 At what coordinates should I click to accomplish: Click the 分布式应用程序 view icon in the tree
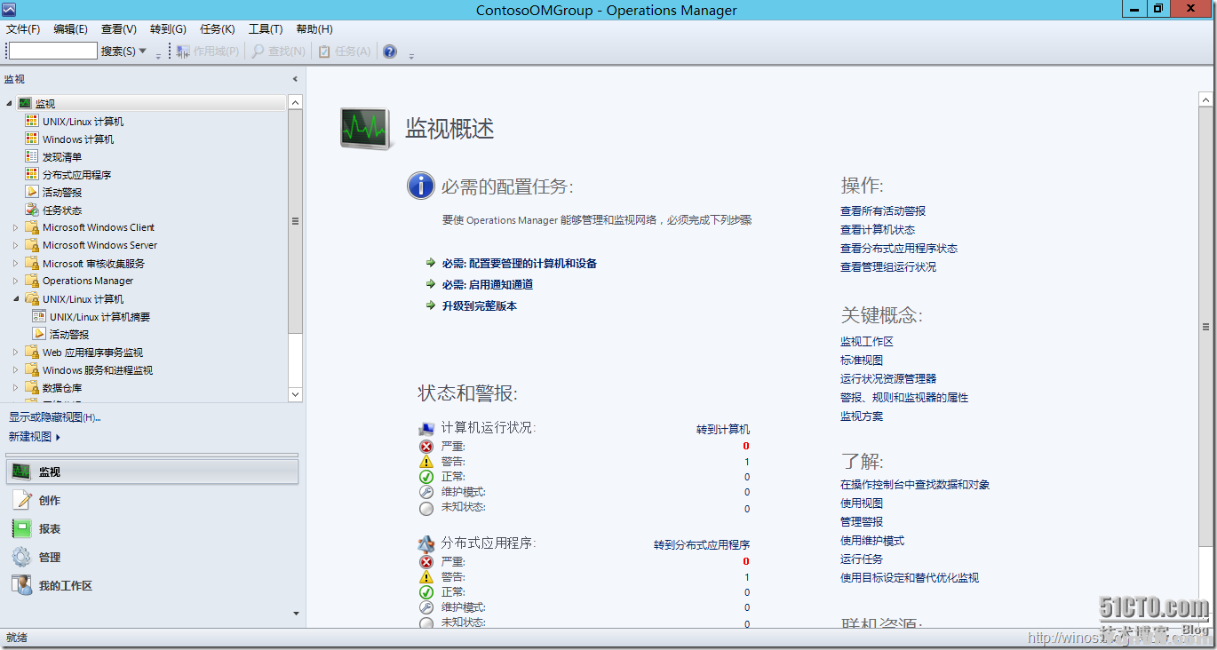point(32,175)
